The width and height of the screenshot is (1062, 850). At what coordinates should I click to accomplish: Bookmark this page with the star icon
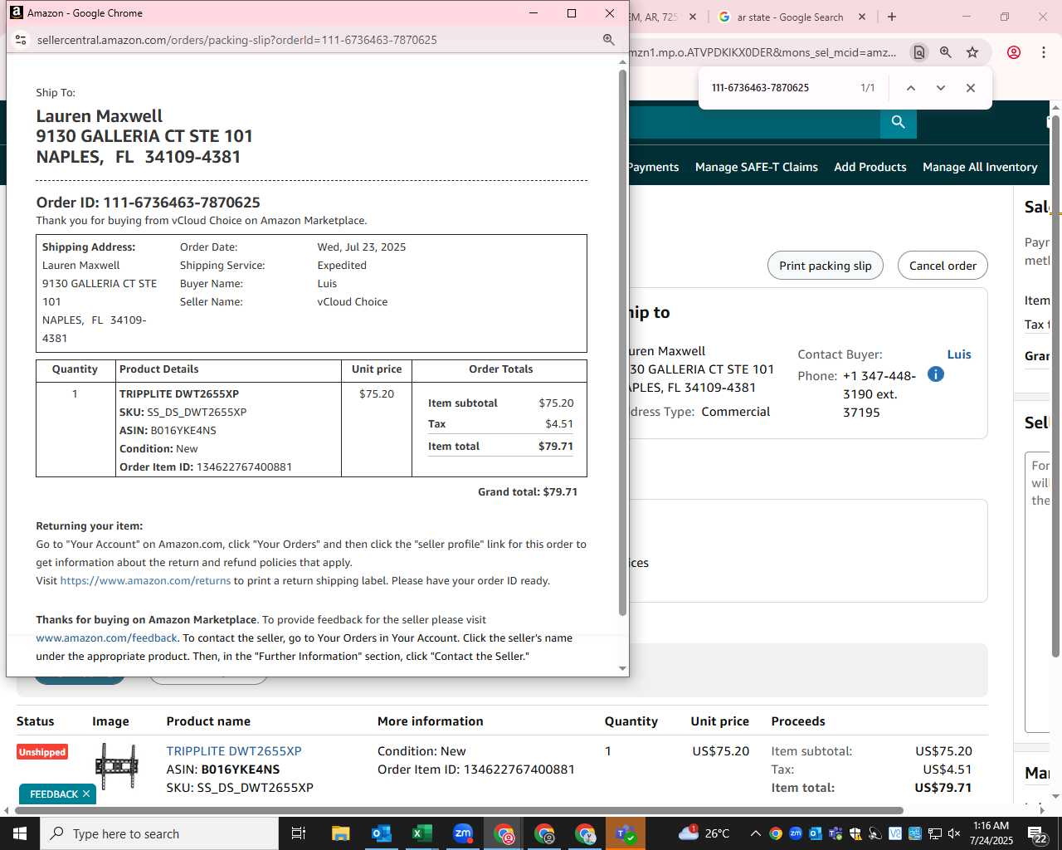pyautogui.click(x=972, y=52)
